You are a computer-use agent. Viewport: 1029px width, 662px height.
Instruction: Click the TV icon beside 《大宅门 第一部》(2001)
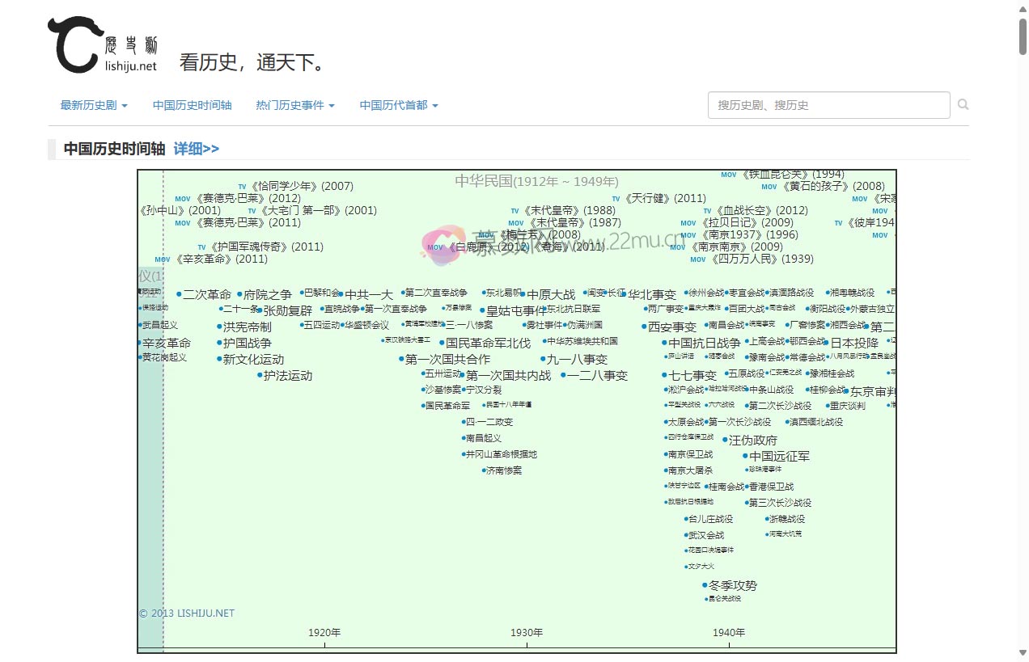pyautogui.click(x=252, y=210)
